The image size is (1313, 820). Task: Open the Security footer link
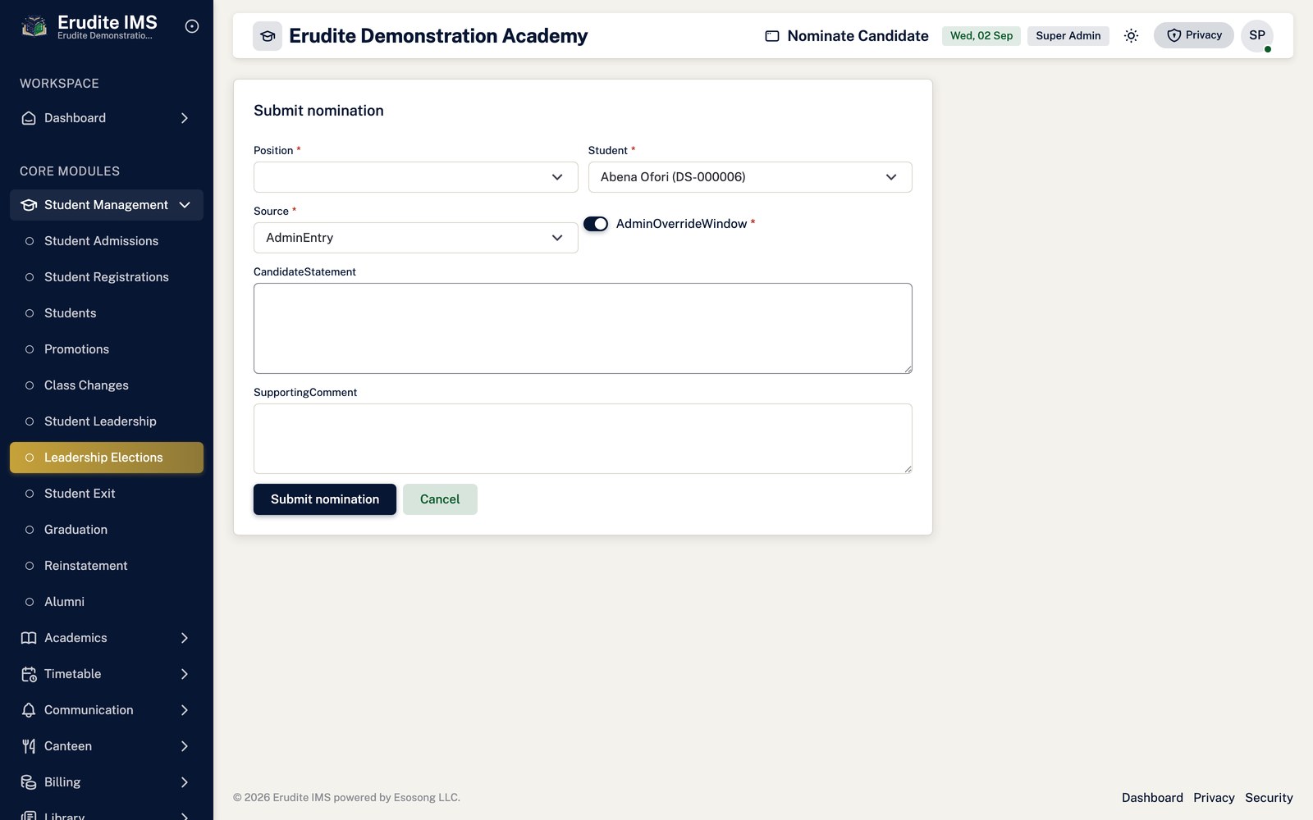(x=1269, y=798)
